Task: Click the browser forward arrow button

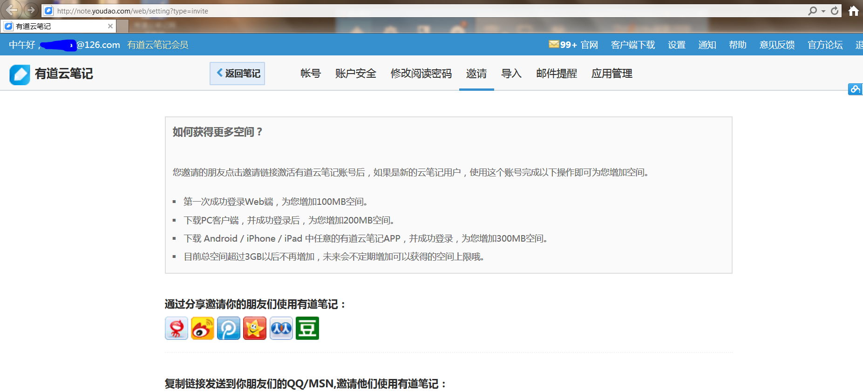Action: [31, 10]
